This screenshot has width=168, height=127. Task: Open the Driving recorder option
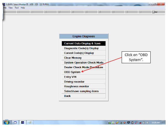point(84,82)
